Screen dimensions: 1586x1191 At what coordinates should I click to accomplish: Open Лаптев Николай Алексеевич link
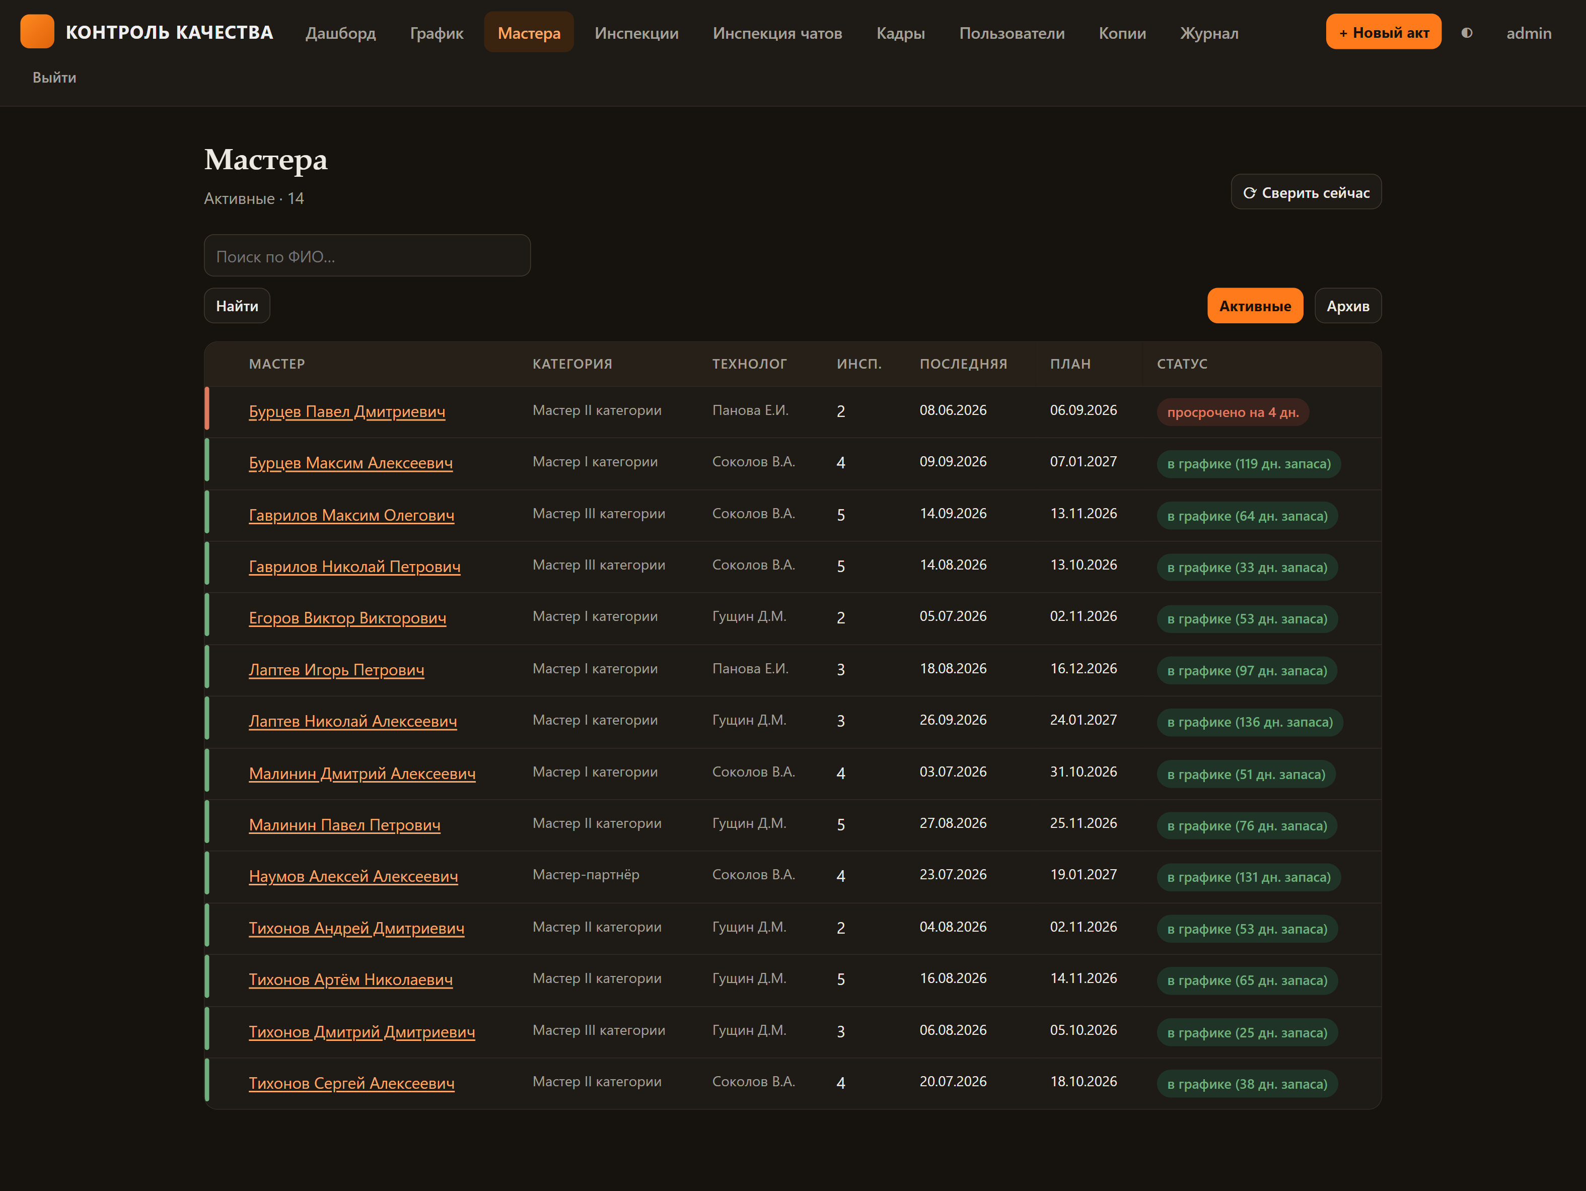(x=353, y=721)
